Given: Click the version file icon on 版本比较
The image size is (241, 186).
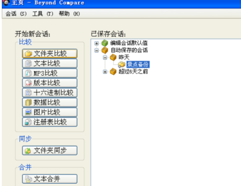Looking at the screenshot, I should [28, 83].
